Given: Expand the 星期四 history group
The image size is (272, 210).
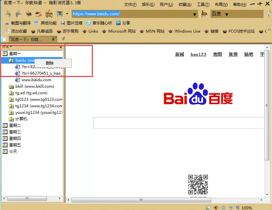Looking at the screenshot, I should pos(12,138).
